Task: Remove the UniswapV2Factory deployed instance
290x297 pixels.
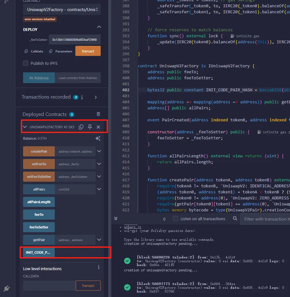Action: pos(98,127)
